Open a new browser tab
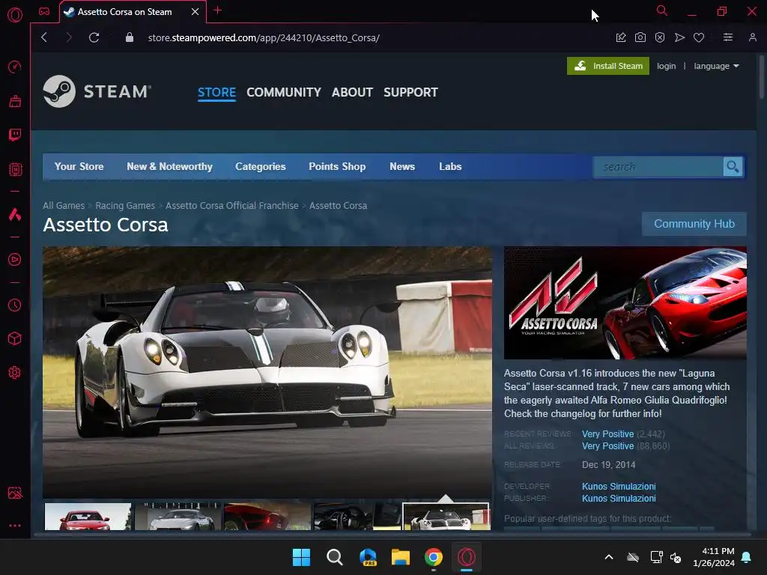The height and width of the screenshot is (575, 767). [218, 10]
